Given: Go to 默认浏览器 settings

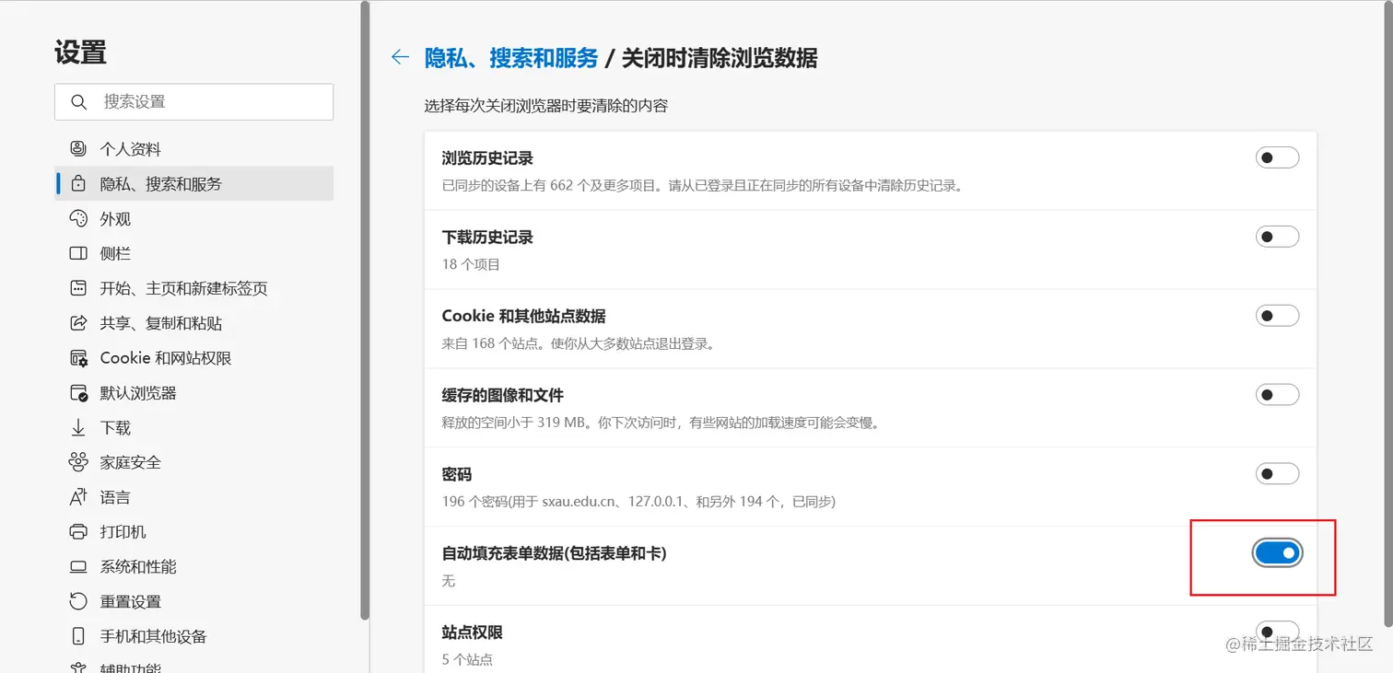Looking at the screenshot, I should tap(193, 393).
